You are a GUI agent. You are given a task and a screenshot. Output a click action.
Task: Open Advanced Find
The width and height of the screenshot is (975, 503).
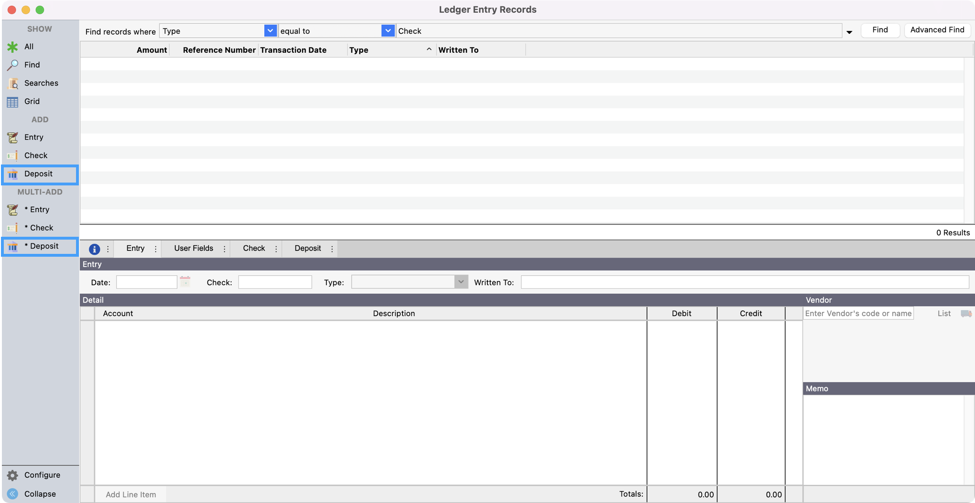[937, 30]
